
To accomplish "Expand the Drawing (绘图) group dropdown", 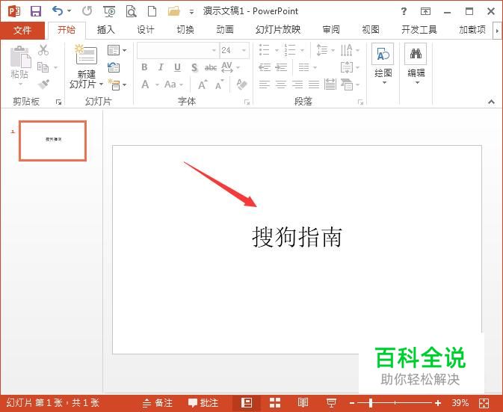I will pos(383,82).
